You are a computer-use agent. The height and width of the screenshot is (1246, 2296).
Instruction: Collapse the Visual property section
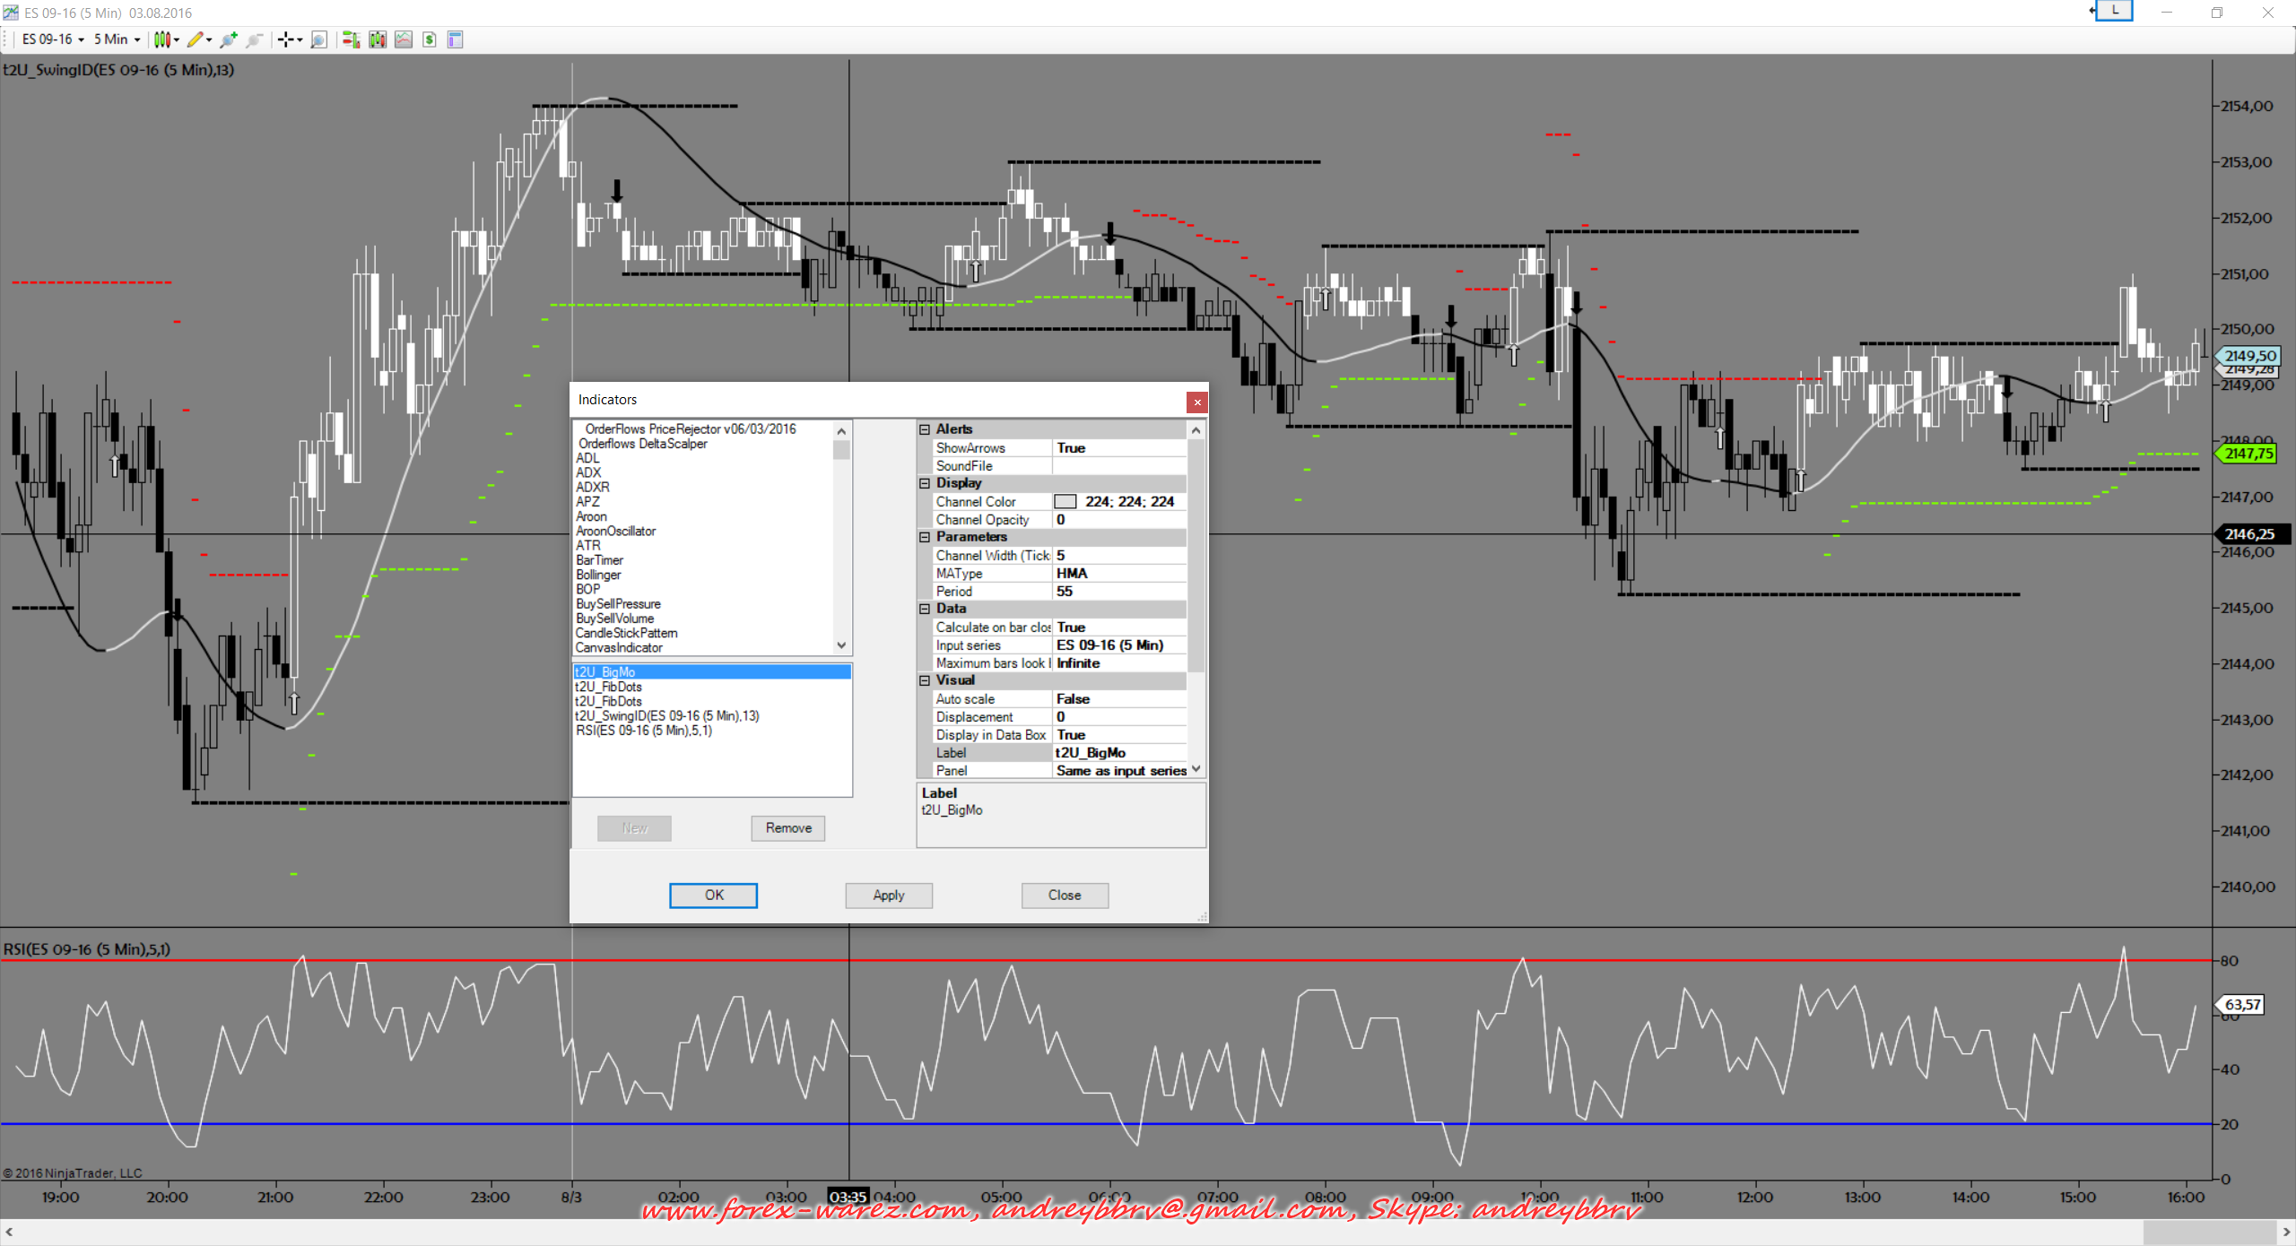925,680
